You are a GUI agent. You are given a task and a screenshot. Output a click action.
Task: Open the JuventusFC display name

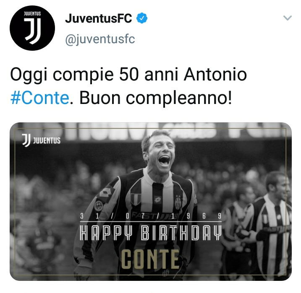click(99, 18)
